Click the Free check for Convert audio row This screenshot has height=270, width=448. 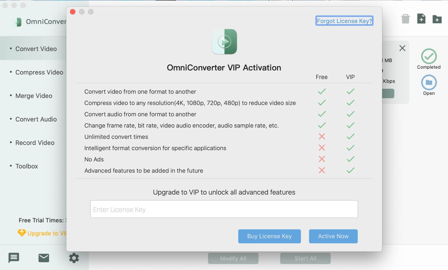point(322,114)
